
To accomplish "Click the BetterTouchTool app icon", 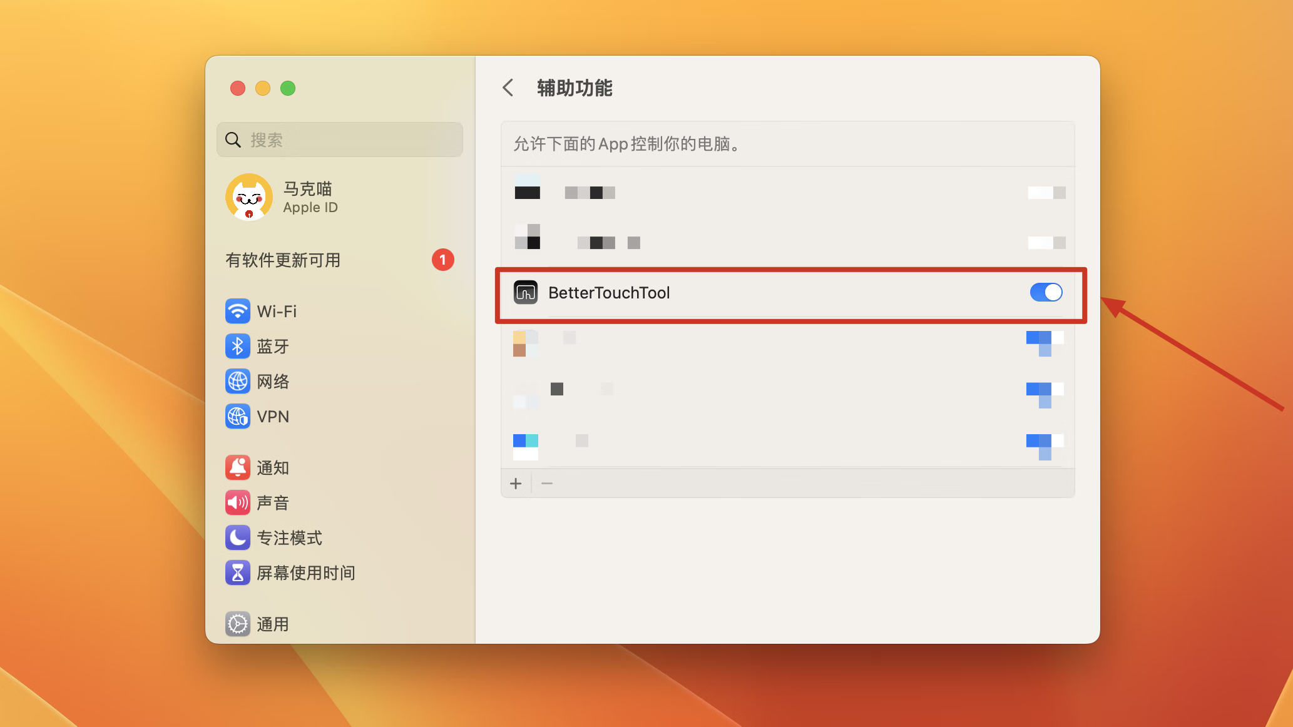I will click(x=526, y=292).
